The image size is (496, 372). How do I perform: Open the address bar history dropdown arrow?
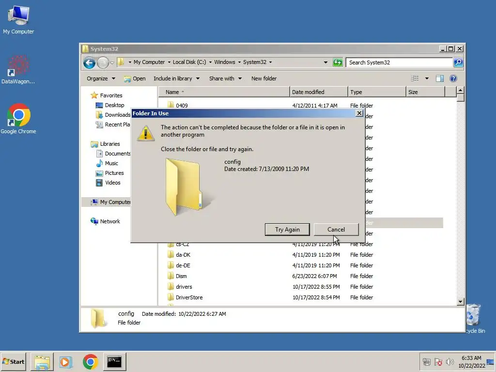(325, 62)
